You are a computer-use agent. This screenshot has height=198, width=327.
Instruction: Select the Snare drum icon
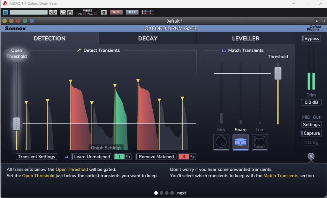tap(241, 143)
